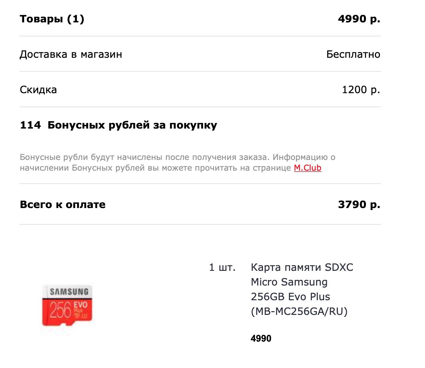This screenshot has width=425, height=368.
Task: Click the bonus rubles info paragraph
Action: [x=177, y=163]
